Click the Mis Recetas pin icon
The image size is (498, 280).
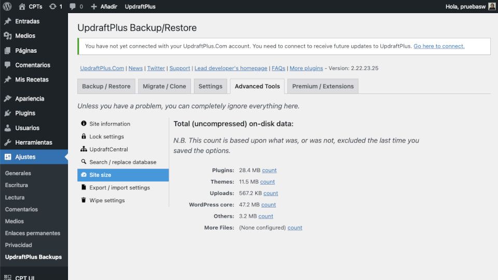tap(8, 79)
